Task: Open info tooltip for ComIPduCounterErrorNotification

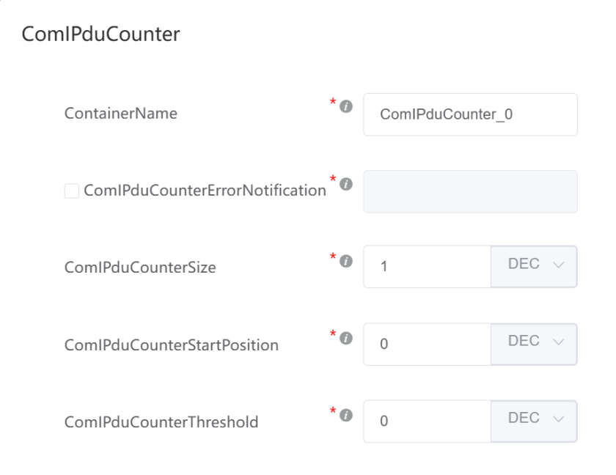Action: click(x=345, y=184)
